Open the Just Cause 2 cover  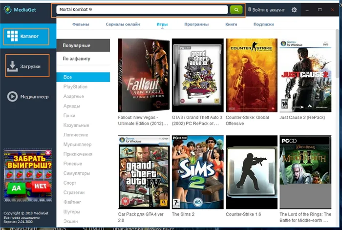[x=305, y=75]
